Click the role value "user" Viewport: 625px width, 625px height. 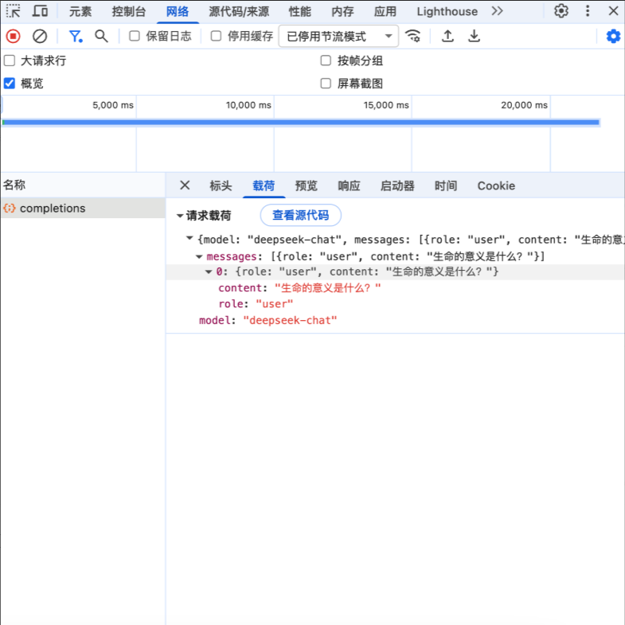(274, 304)
